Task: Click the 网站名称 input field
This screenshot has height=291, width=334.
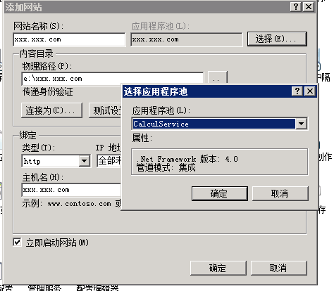Action: tap(69, 39)
